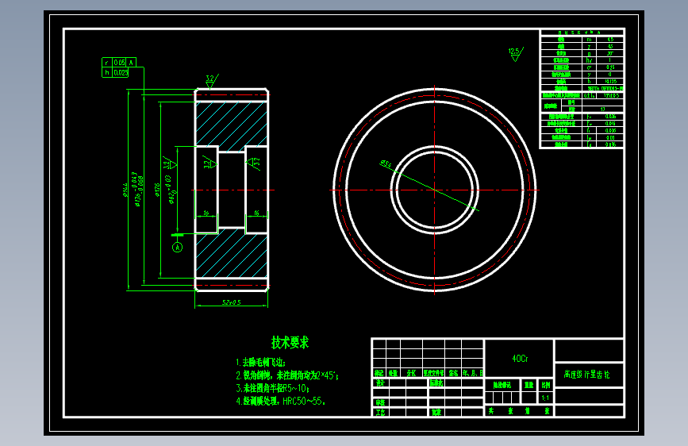Click the 12.5 surface roughness symbol
Screen dimensions: 688x446
(516, 55)
